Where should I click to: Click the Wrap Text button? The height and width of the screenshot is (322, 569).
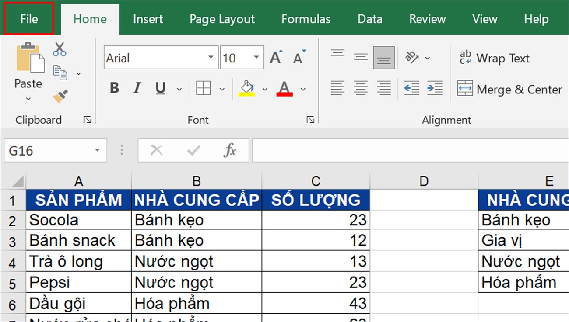[x=494, y=58]
